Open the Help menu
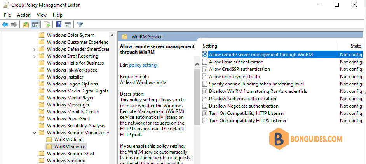Screen dimensions: 366x164 pos(58,15)
